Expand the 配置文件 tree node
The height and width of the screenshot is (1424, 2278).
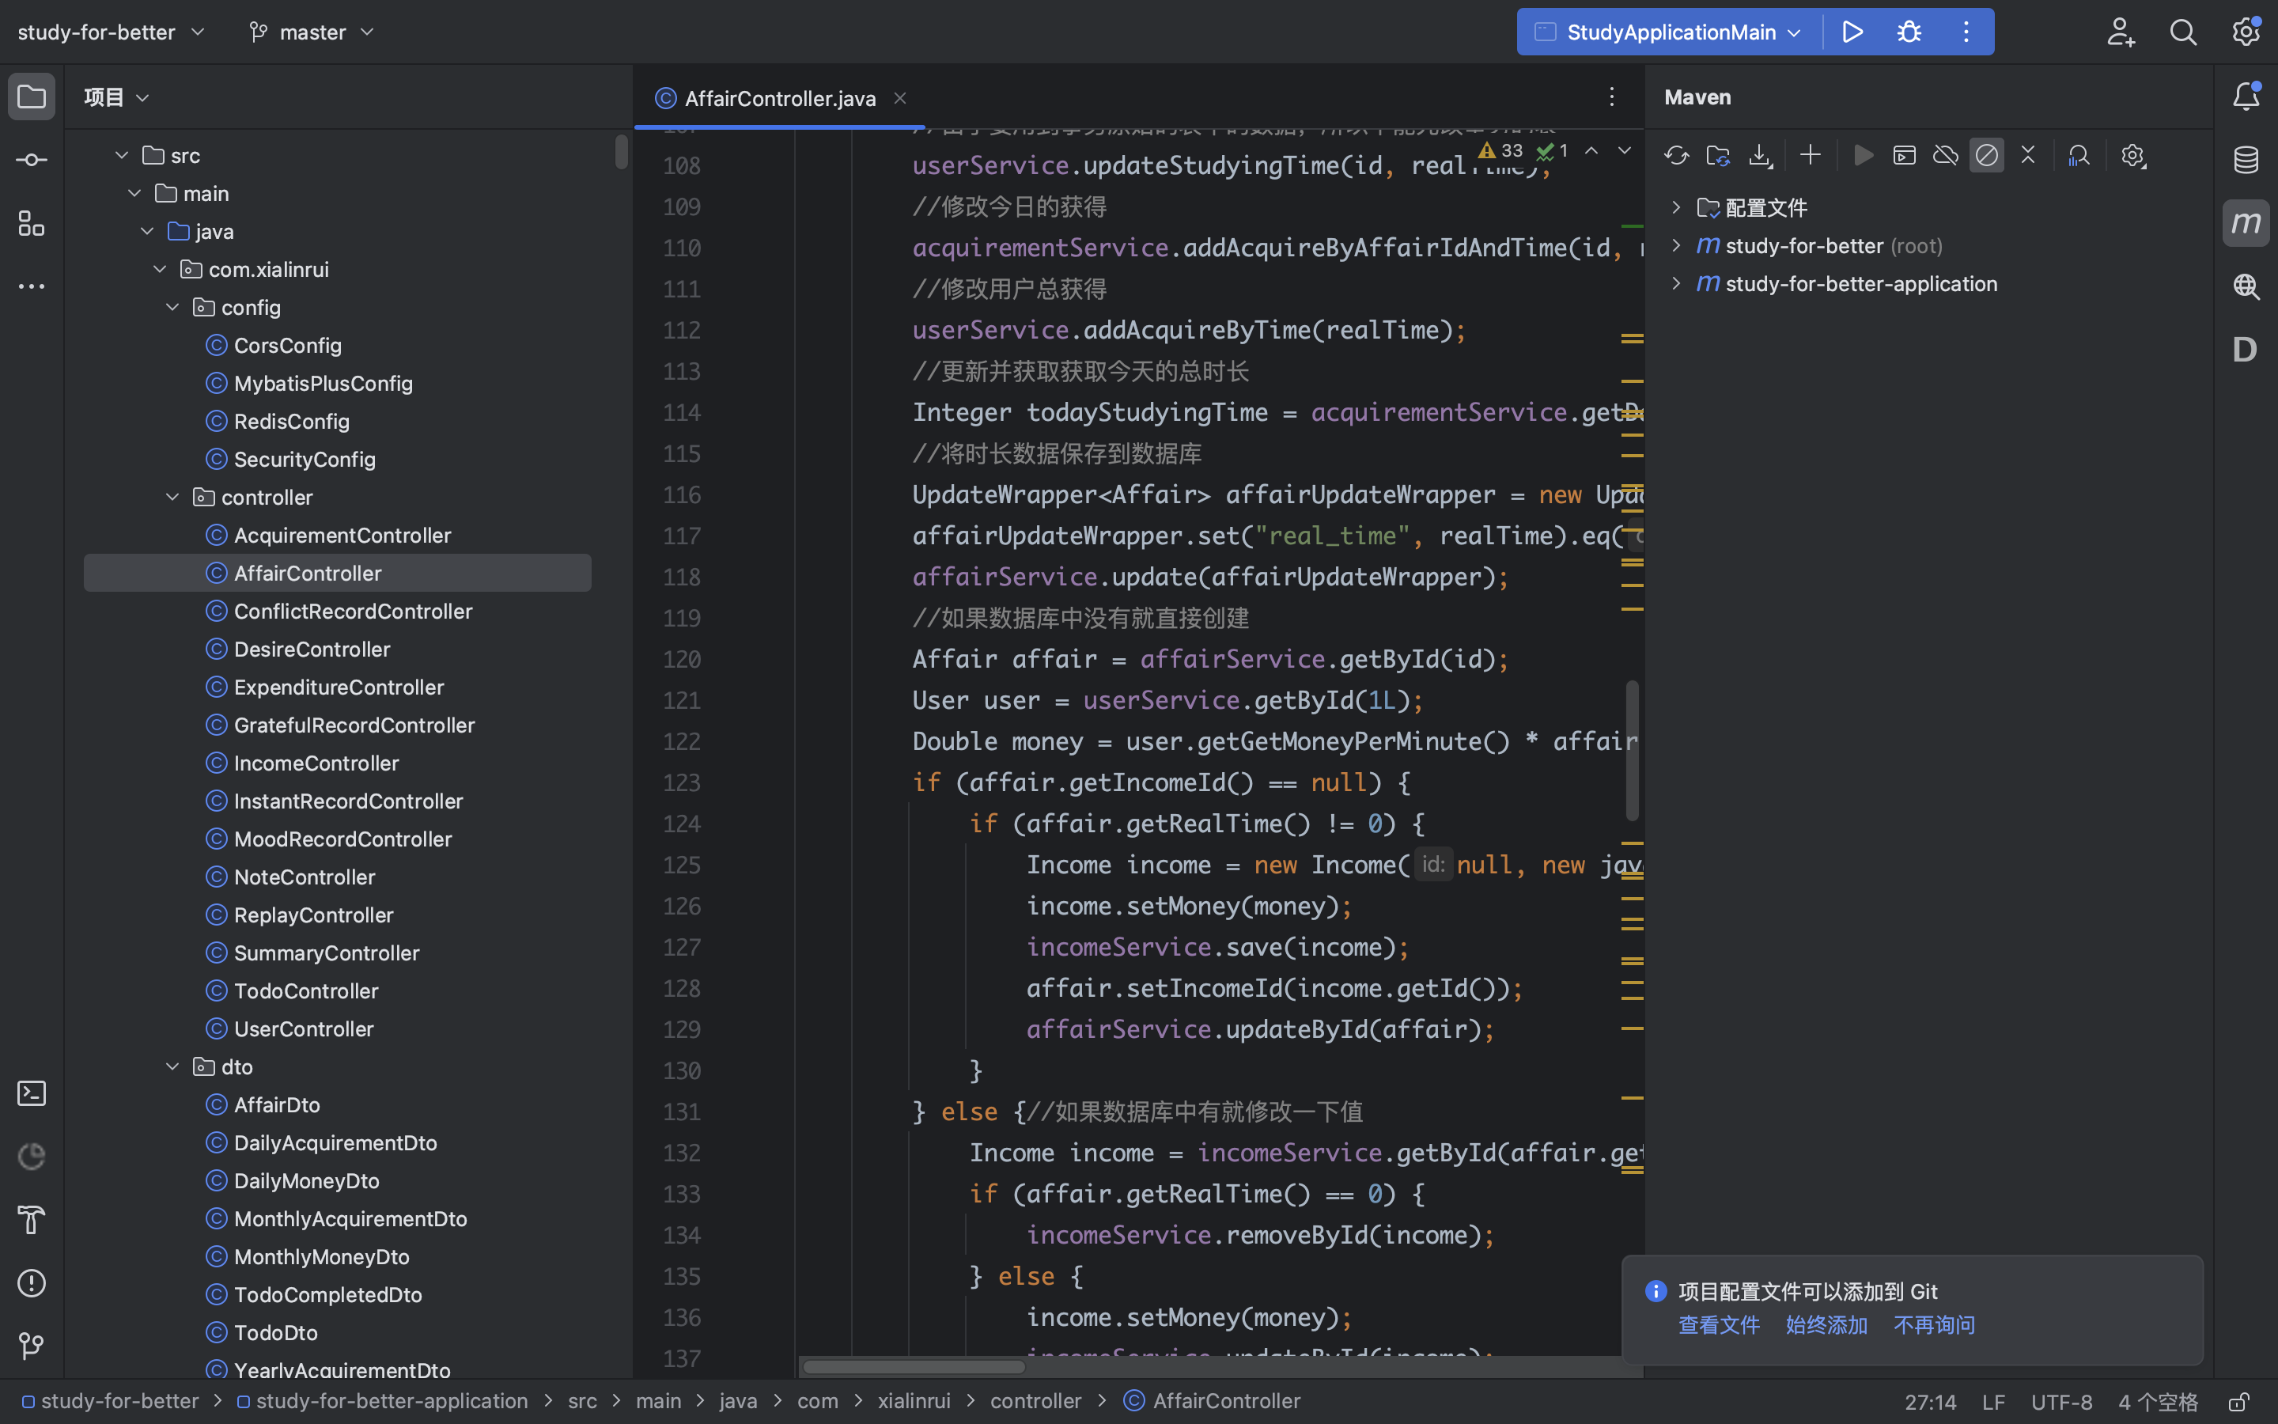click(1674, 208)
